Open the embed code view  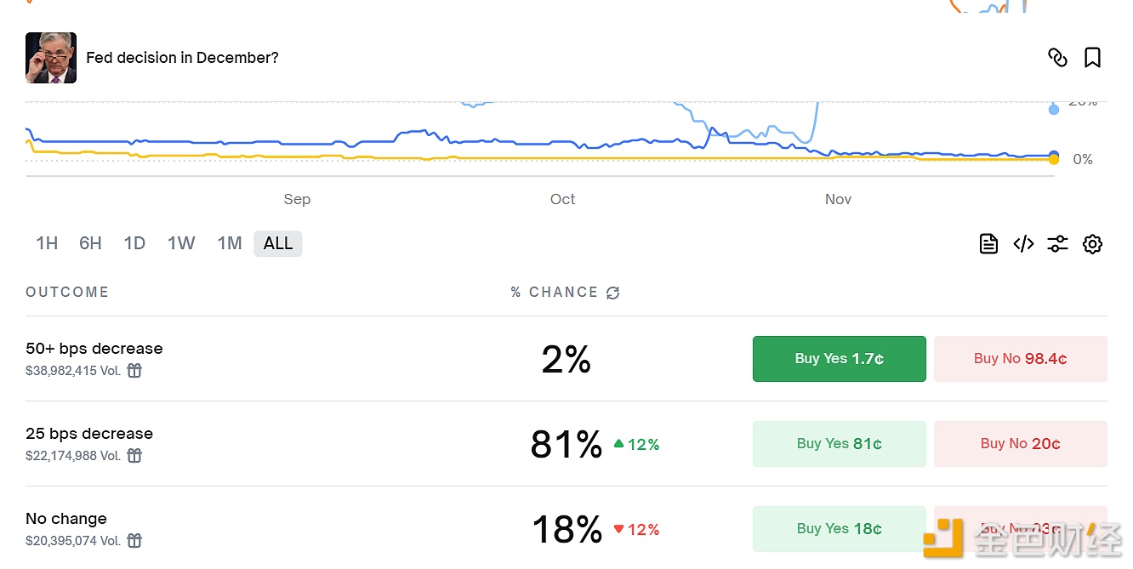pyautogui.click(x=1023, y=243)
